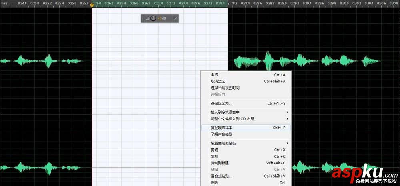Click the hms time format label
This screenshot has width=400, height=186.
4,3
